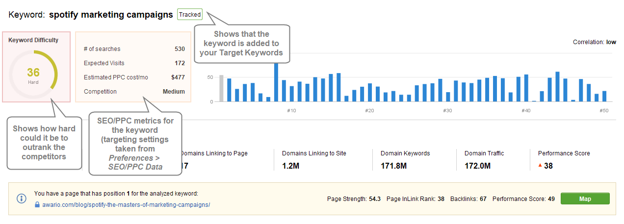Click the 'Page InLink Rank: 38' text

tap(416, 199)
